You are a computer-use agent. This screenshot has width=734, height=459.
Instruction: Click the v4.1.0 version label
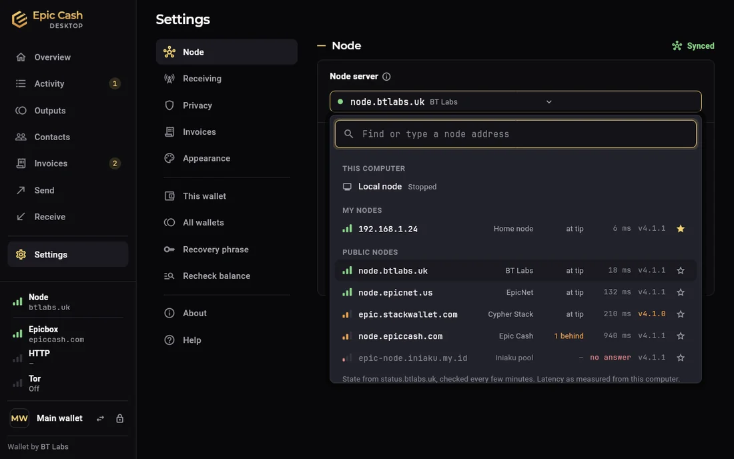[x=652, y=314]
